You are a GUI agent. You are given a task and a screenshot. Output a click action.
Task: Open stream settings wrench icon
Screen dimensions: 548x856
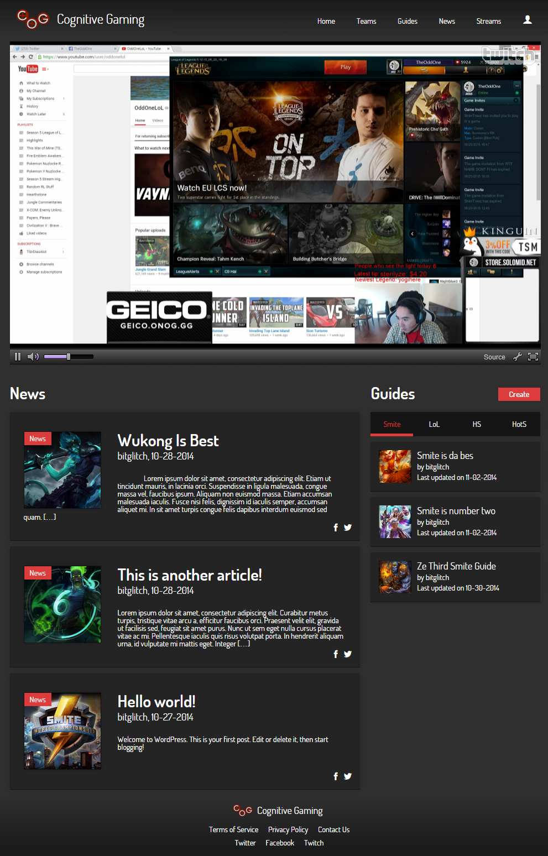pyautogui.click(x=518, y=357)
